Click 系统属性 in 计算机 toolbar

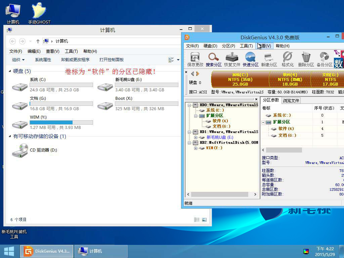43,60
